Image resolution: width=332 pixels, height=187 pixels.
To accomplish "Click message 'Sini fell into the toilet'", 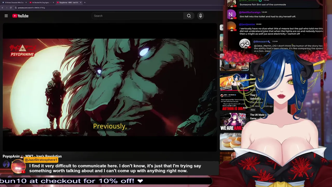I will [x=268, y=16].
